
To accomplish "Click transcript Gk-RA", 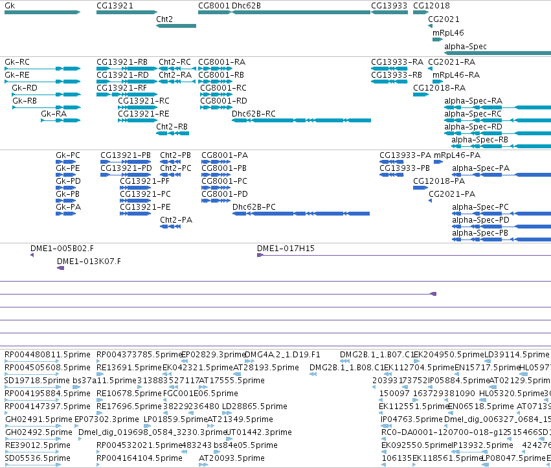I will [x=54, y=114].
